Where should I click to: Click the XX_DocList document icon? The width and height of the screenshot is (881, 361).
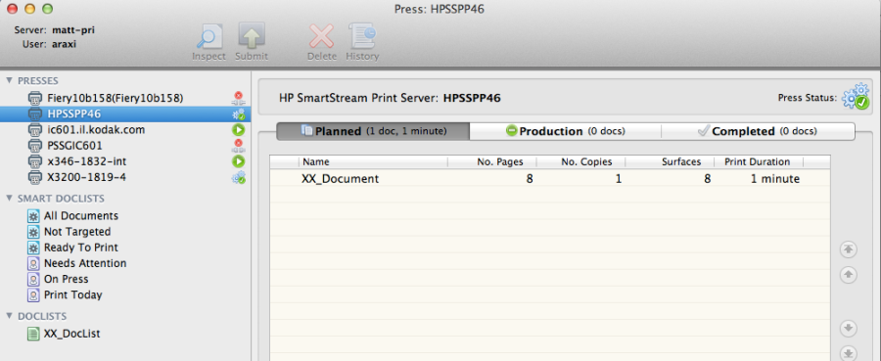[x=33, y=334]
